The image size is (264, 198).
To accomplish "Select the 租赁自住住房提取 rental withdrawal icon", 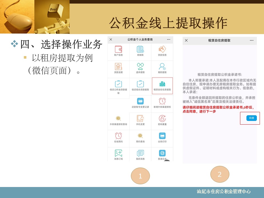I will pyautogui.click(x=162, y=85).
